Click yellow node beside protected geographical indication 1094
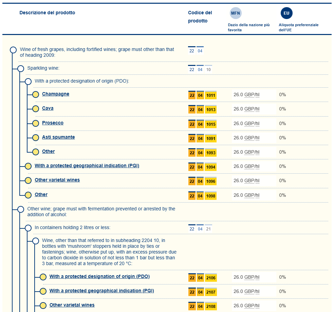This screenshot has height=312, width=334. click(x=28, y=166)
